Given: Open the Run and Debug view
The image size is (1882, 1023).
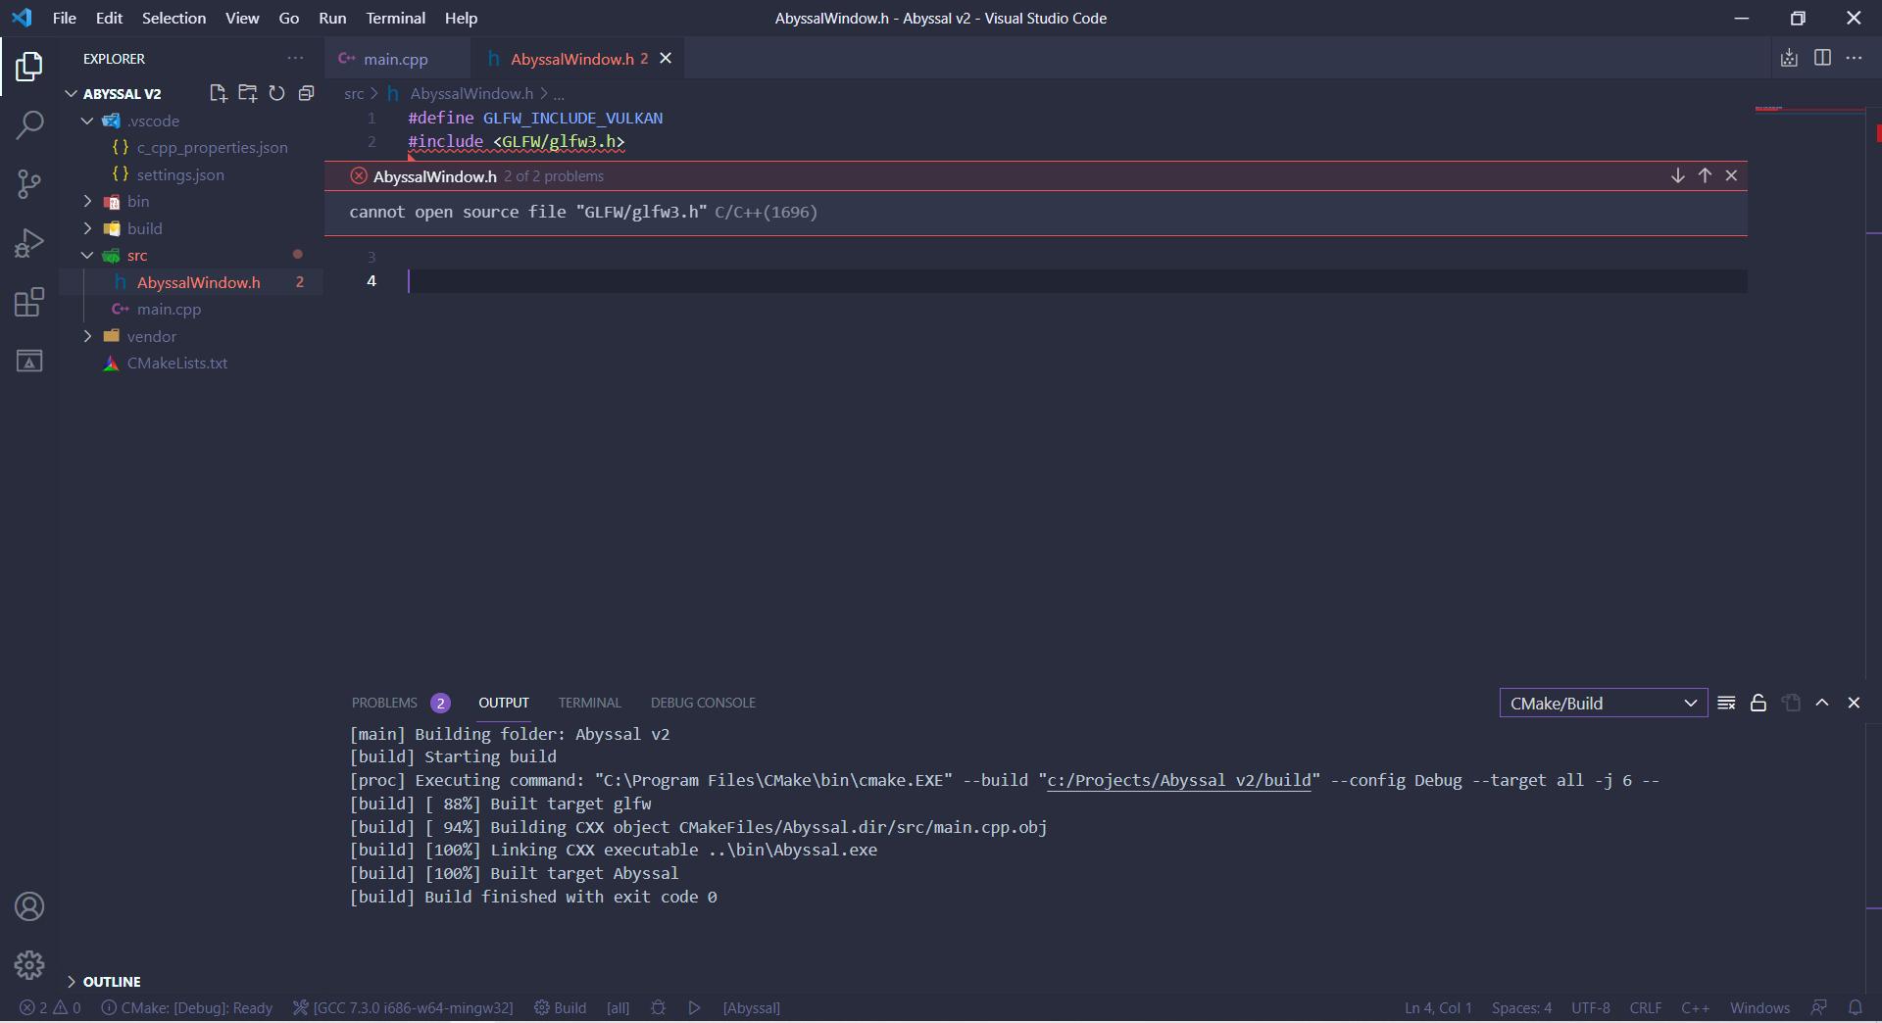Looking at the screenshot, I should pos(29,242).
